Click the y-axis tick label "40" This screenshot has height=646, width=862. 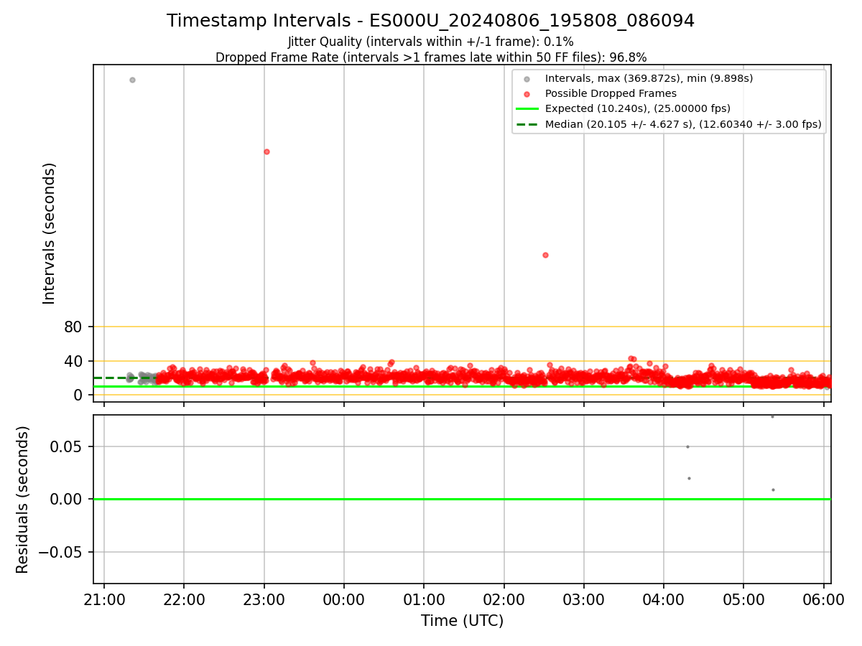pyautogui.click(x=75, y=361)
